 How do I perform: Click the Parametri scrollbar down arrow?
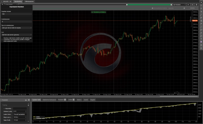[28, 121]
